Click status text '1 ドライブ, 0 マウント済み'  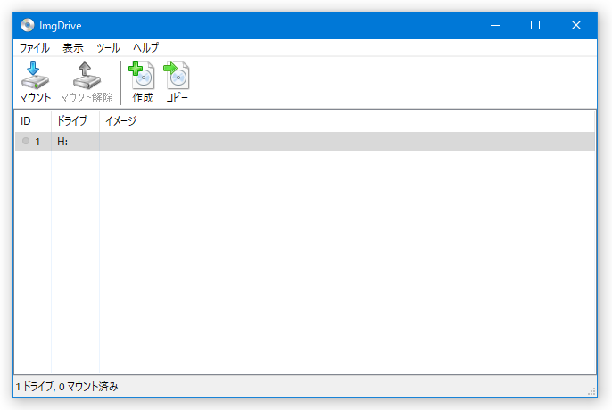click(x=67, y=387)
